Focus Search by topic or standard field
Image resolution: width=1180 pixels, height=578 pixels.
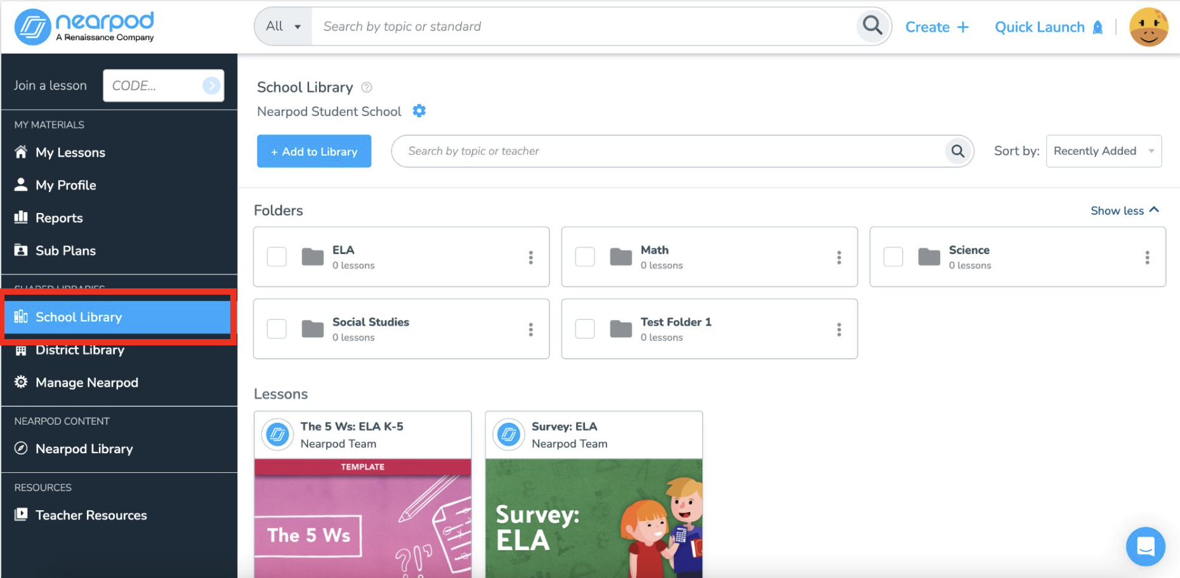tap(584, 27)
